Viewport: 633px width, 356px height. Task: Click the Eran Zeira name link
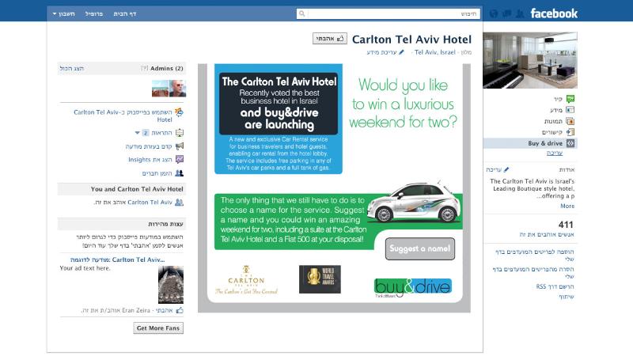[136, 310]
